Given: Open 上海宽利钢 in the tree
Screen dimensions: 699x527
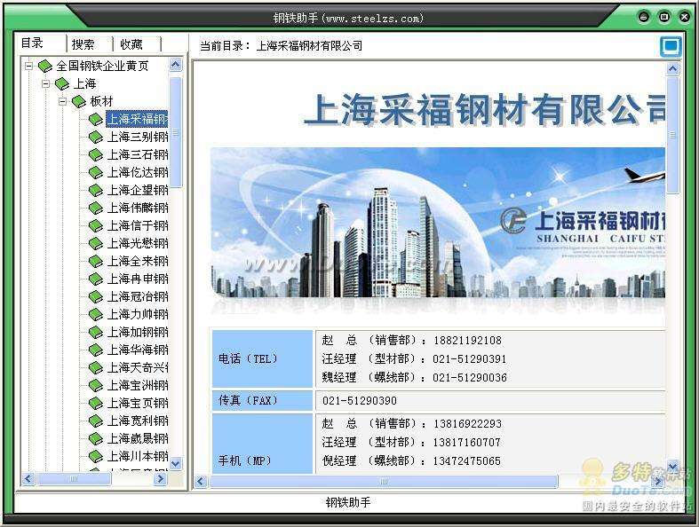Looking at the screenshot, I should pos(138,421).
